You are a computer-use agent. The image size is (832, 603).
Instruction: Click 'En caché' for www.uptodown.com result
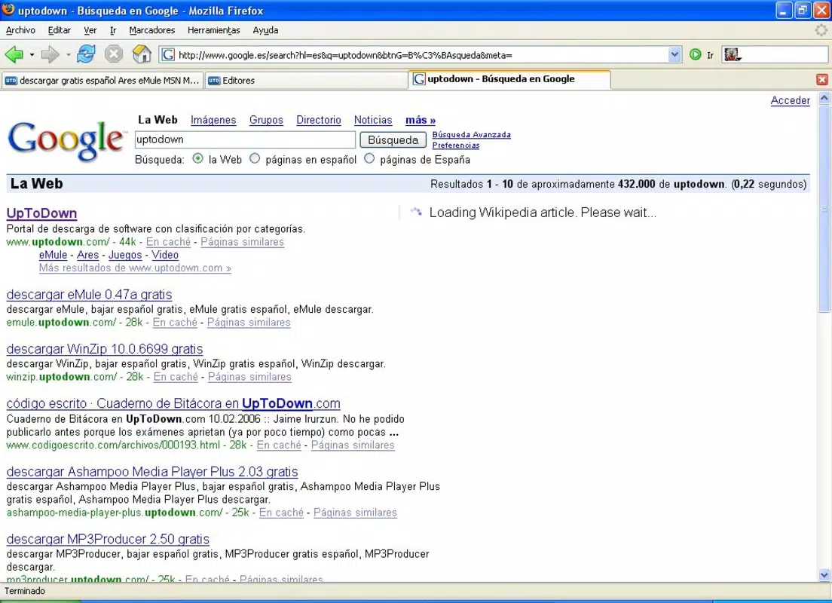click(x=168, y=242)
